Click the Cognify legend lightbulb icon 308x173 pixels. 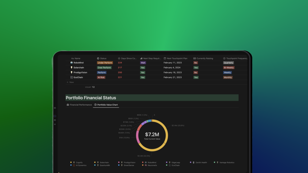74,162
